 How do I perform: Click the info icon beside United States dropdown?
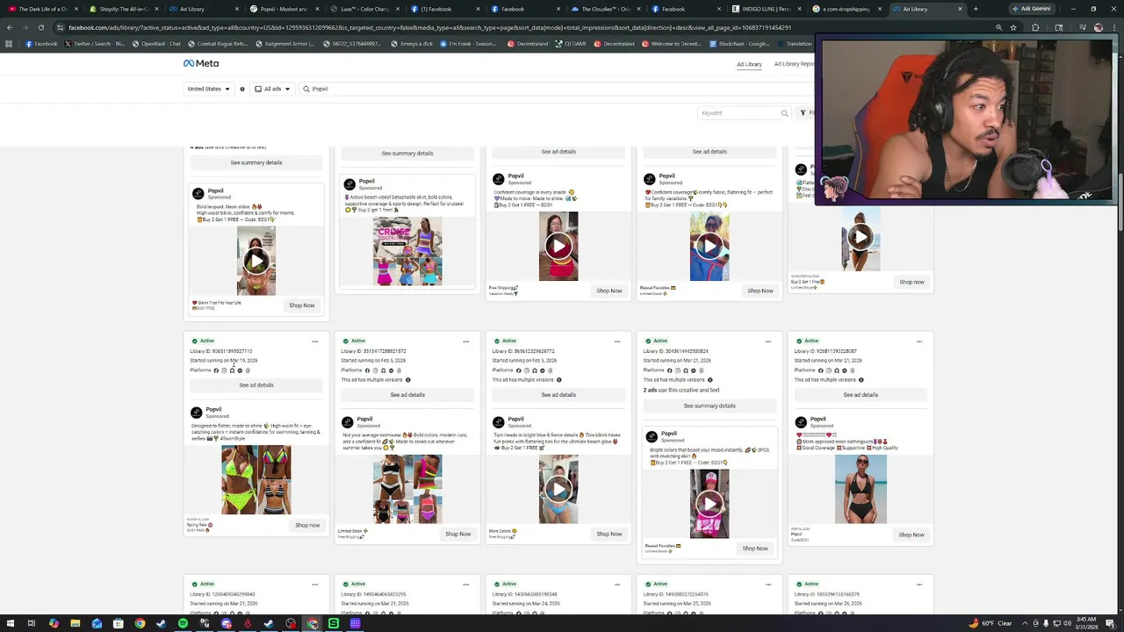coord(242,89)
